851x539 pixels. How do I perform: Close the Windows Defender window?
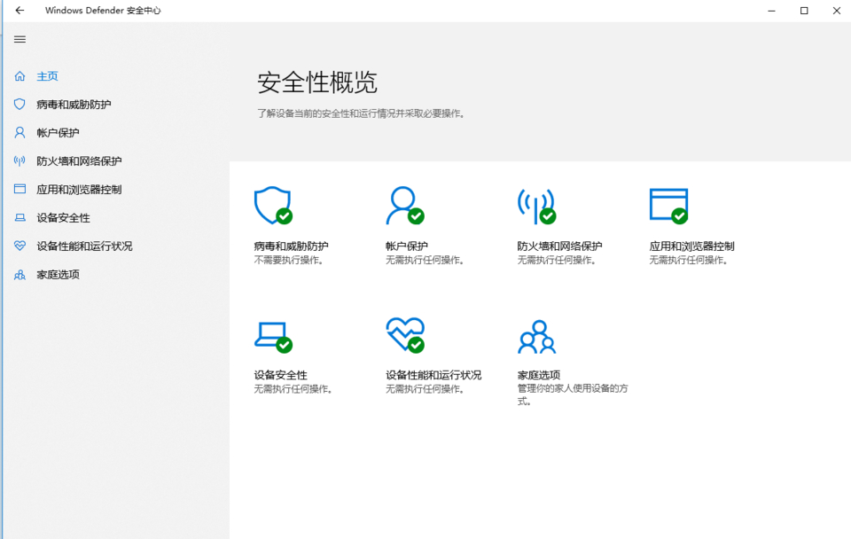(836, 11)
